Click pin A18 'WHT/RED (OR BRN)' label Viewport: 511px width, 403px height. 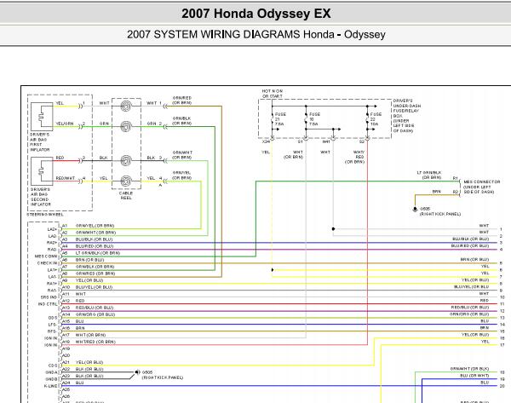point(95,342)
